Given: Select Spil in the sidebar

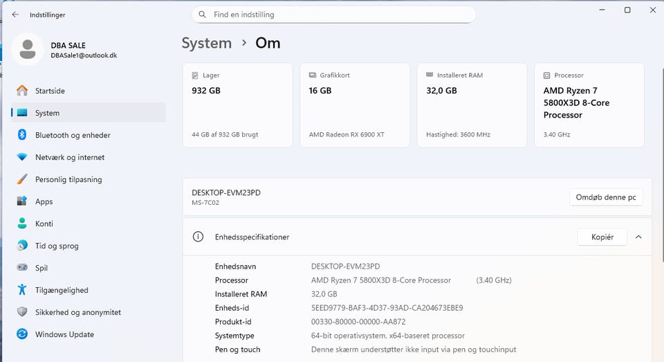Looking at the screenshot, I should click(x=41, y=268).
